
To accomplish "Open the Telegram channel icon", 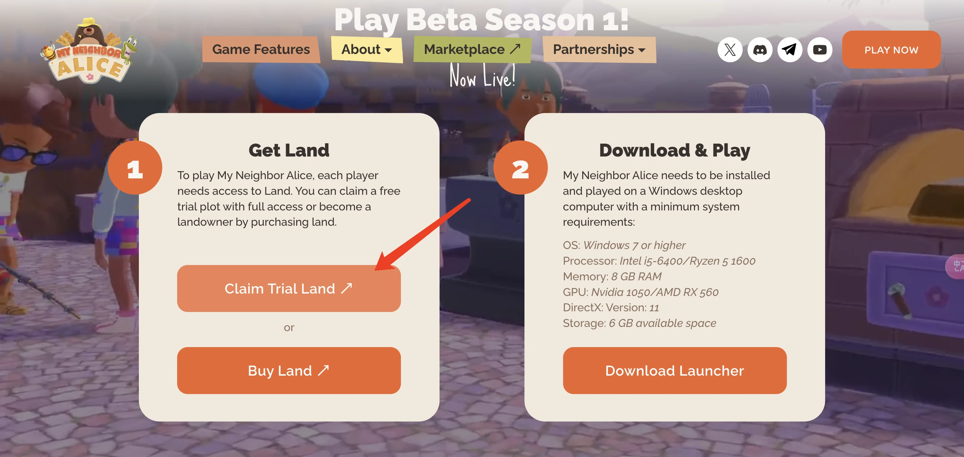I will pos(790,50).
